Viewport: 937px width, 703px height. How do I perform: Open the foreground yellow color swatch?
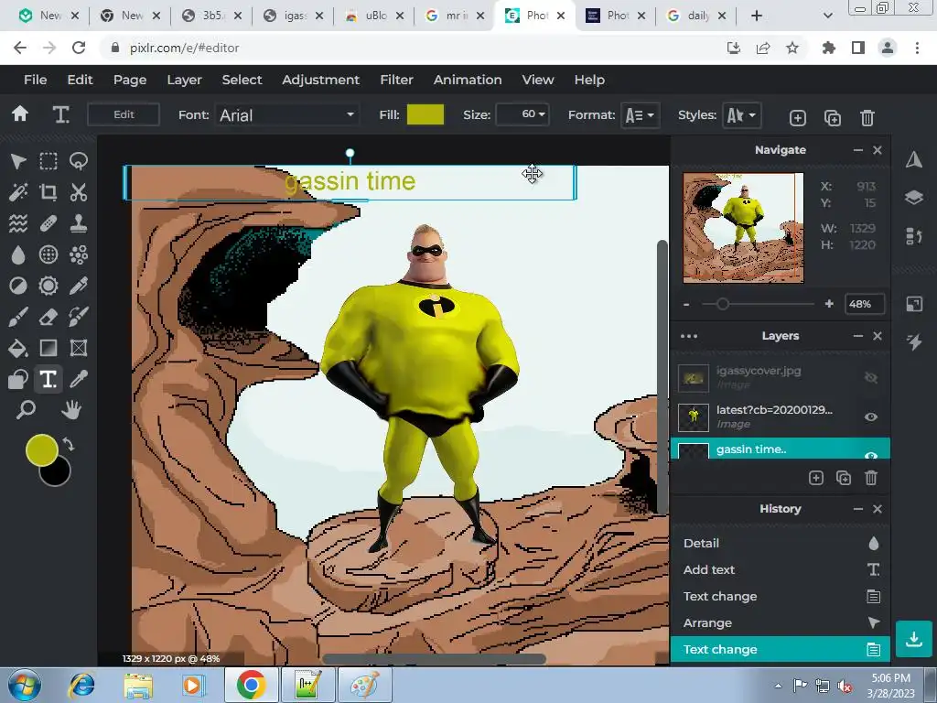pyautogui.click(x=41, y=449)
